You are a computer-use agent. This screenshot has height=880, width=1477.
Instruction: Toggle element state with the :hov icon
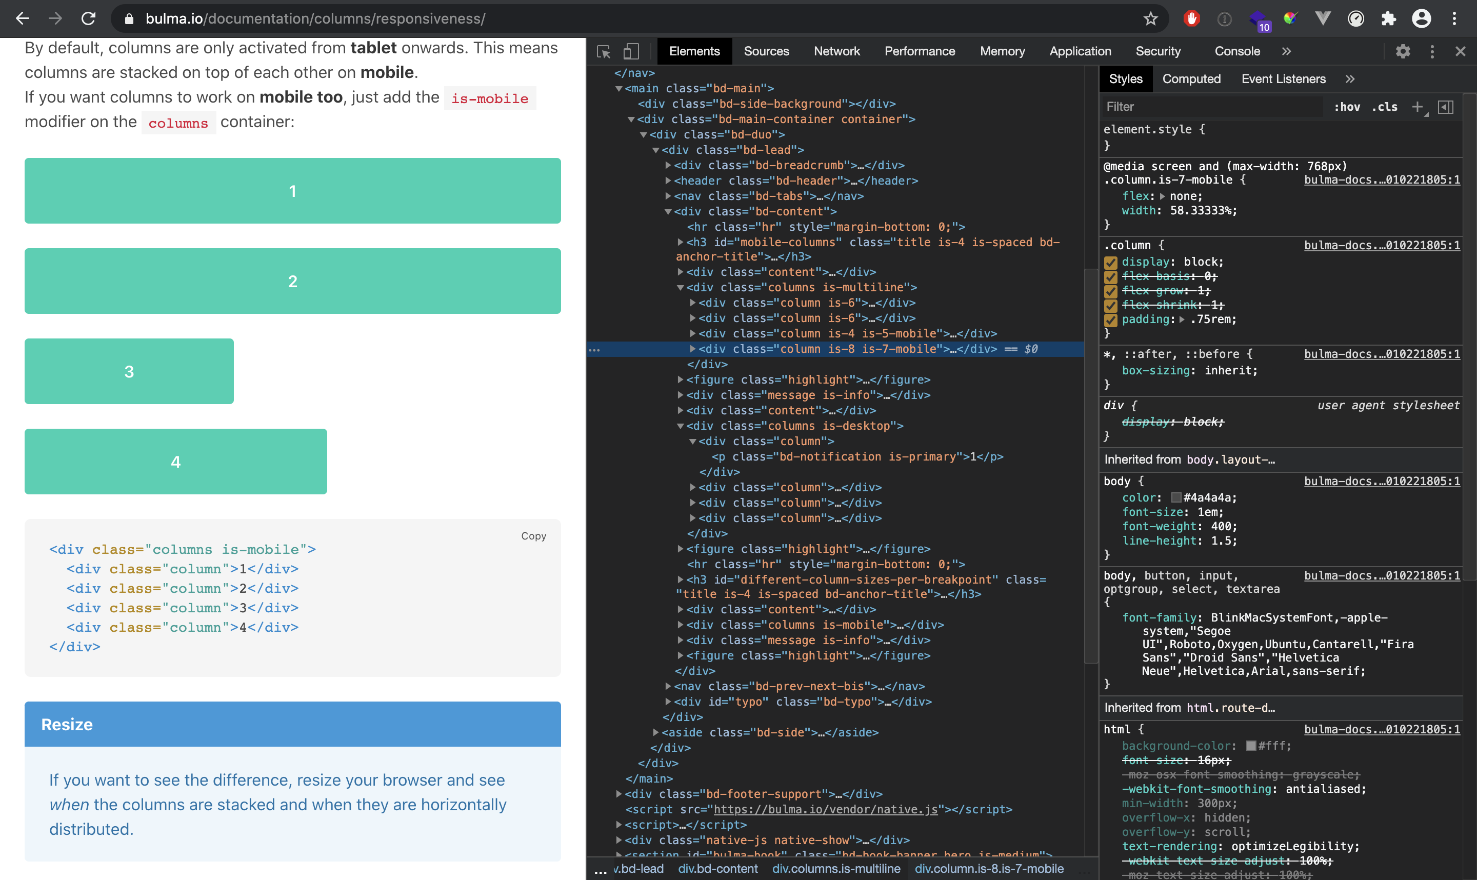(1347, 107)
